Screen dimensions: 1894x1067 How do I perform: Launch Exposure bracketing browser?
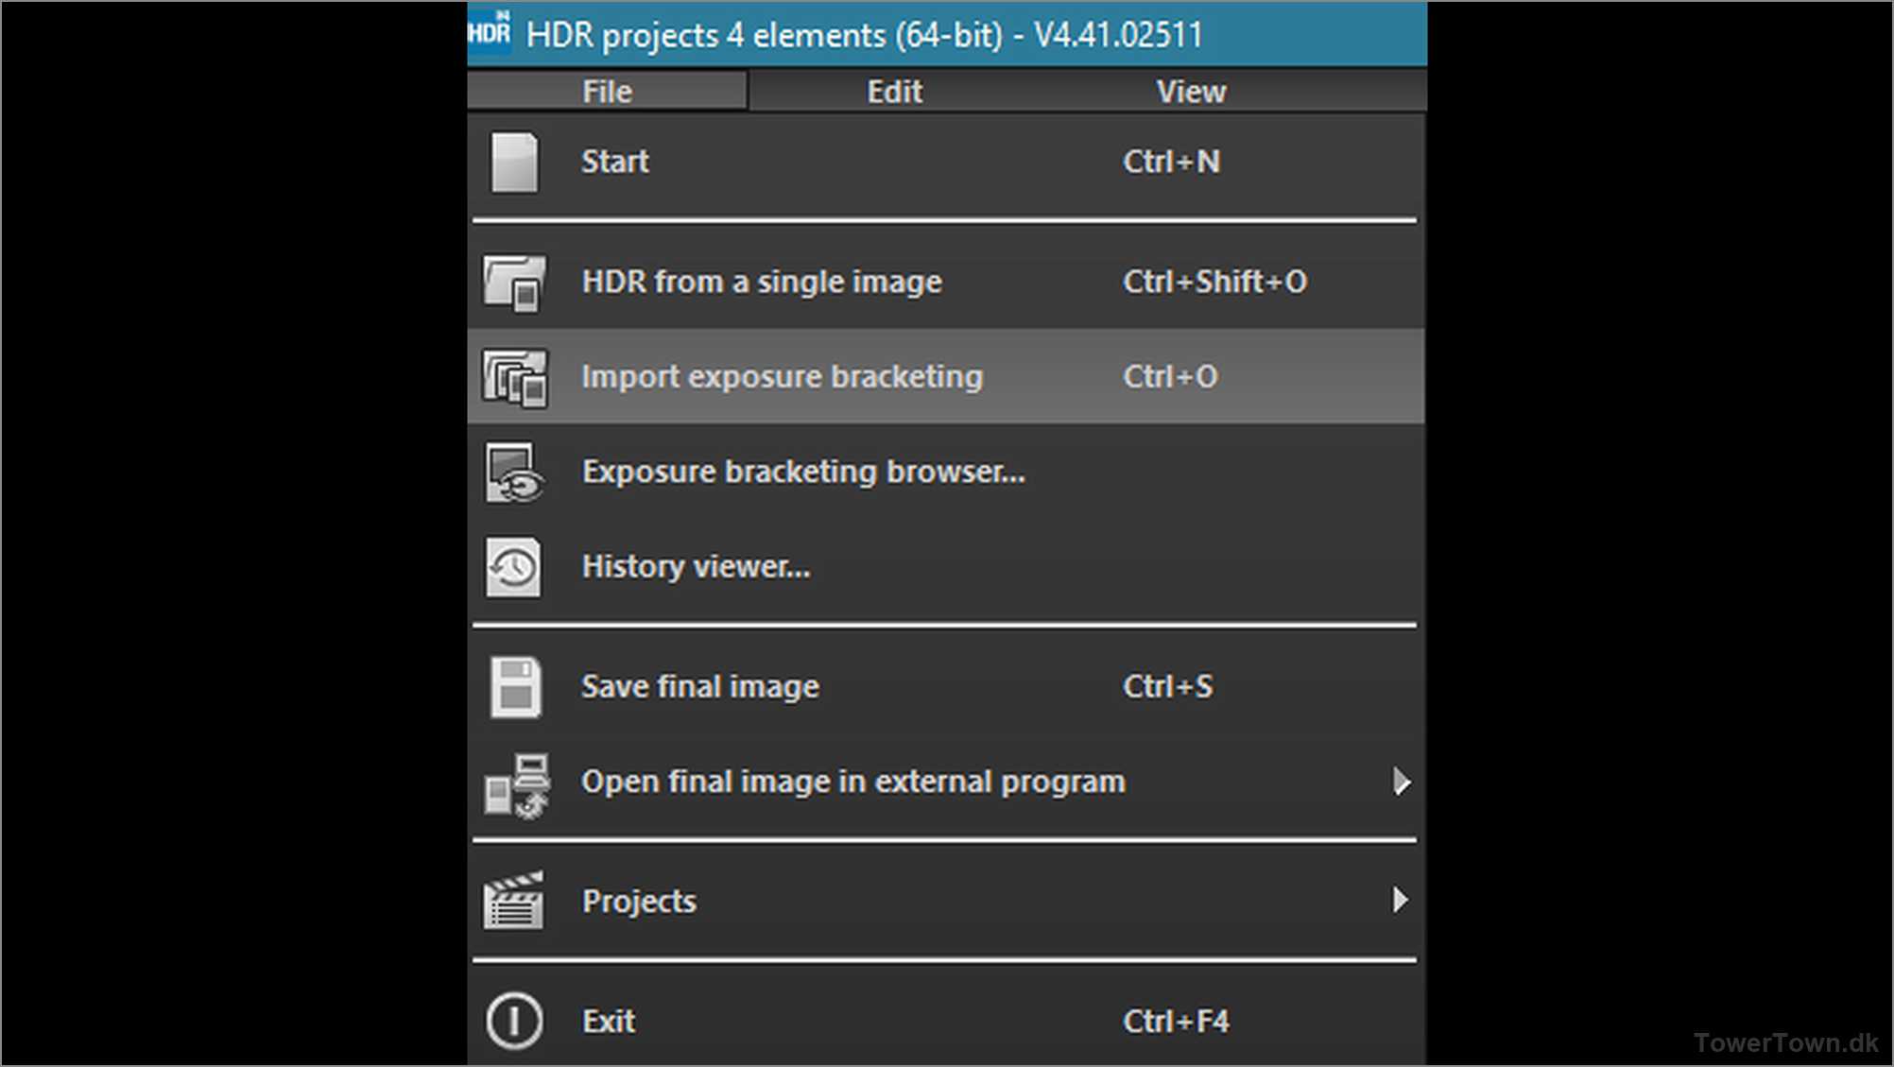pos(803,472)
